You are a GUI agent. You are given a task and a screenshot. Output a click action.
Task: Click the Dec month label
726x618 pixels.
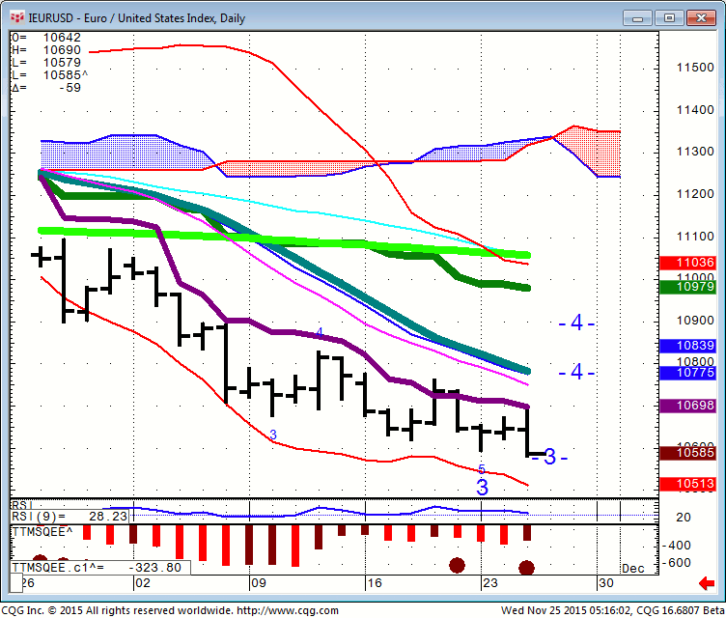coord(633,569)
